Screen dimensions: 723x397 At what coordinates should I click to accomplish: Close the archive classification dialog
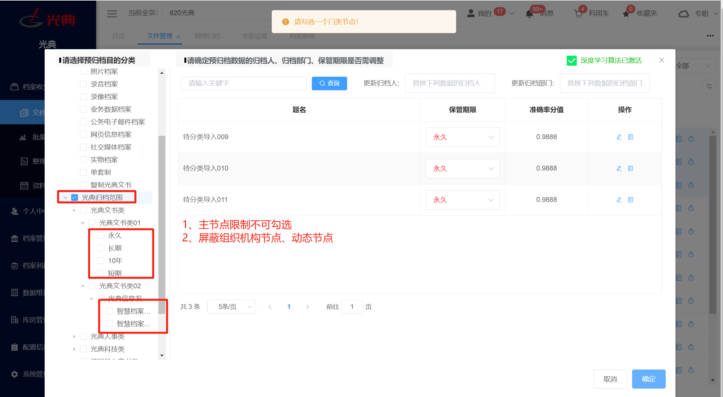[662, 60]
